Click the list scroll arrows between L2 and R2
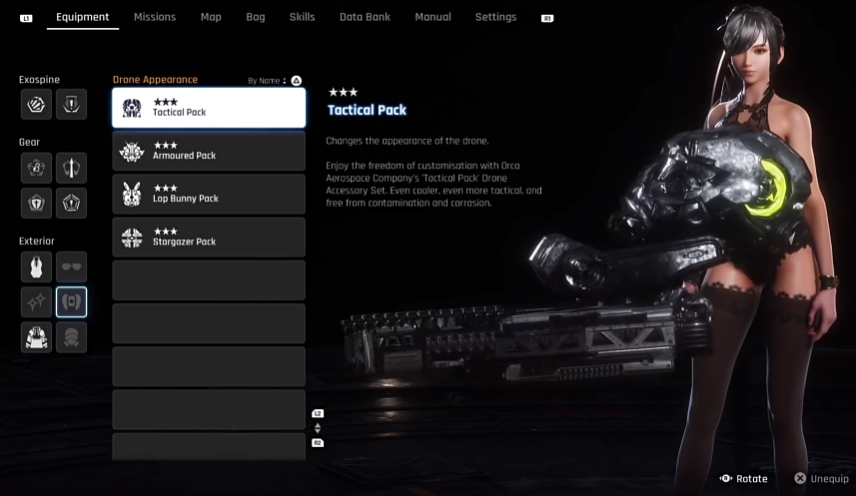856x496 pixels. [x=318, y=428]
